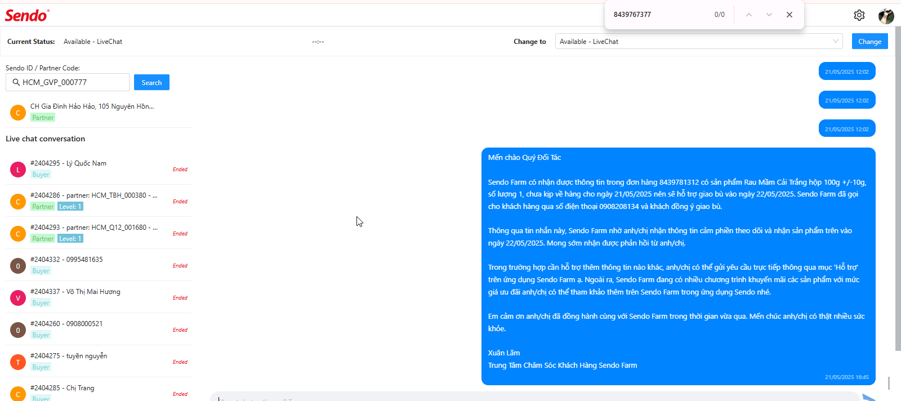Click the --:-- timer display
The height and width of the screenshot is (401, 901).
click(318, 42)
